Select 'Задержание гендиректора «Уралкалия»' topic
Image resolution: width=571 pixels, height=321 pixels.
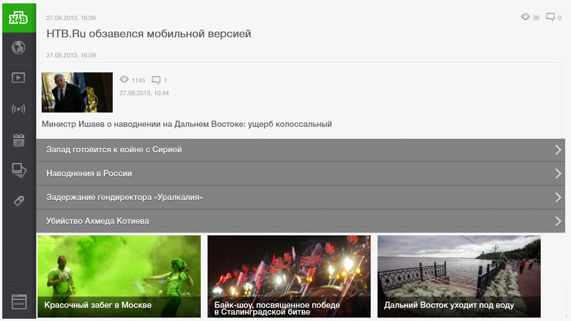click(x=124, y=197)
